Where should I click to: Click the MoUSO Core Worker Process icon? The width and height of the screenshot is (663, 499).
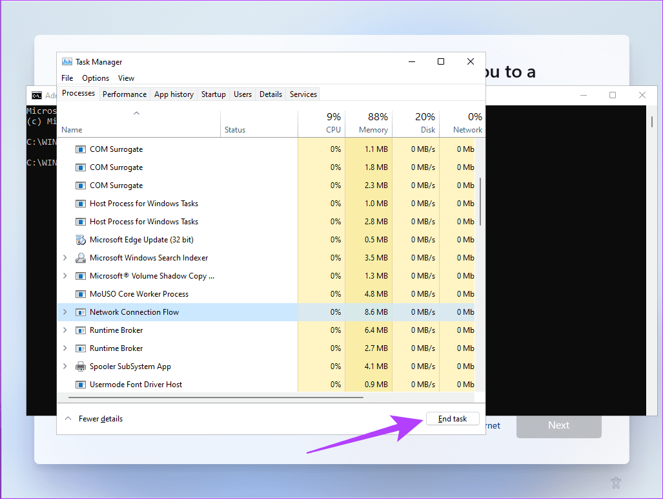[x=81, y=294]
